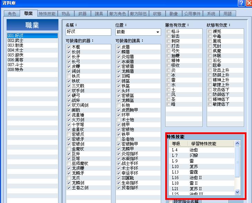The width and height of the screenshot is (252, 203).
Task: Toggle the 双刃阔剑 weapon checkbox
Action: coord(69,105)
